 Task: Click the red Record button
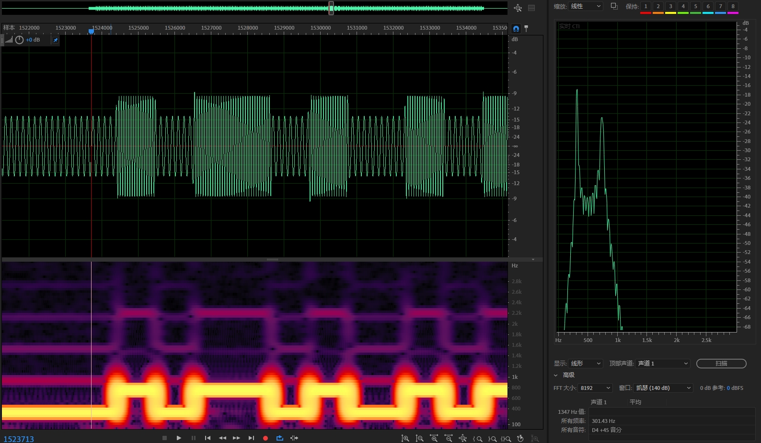[265, 438]
